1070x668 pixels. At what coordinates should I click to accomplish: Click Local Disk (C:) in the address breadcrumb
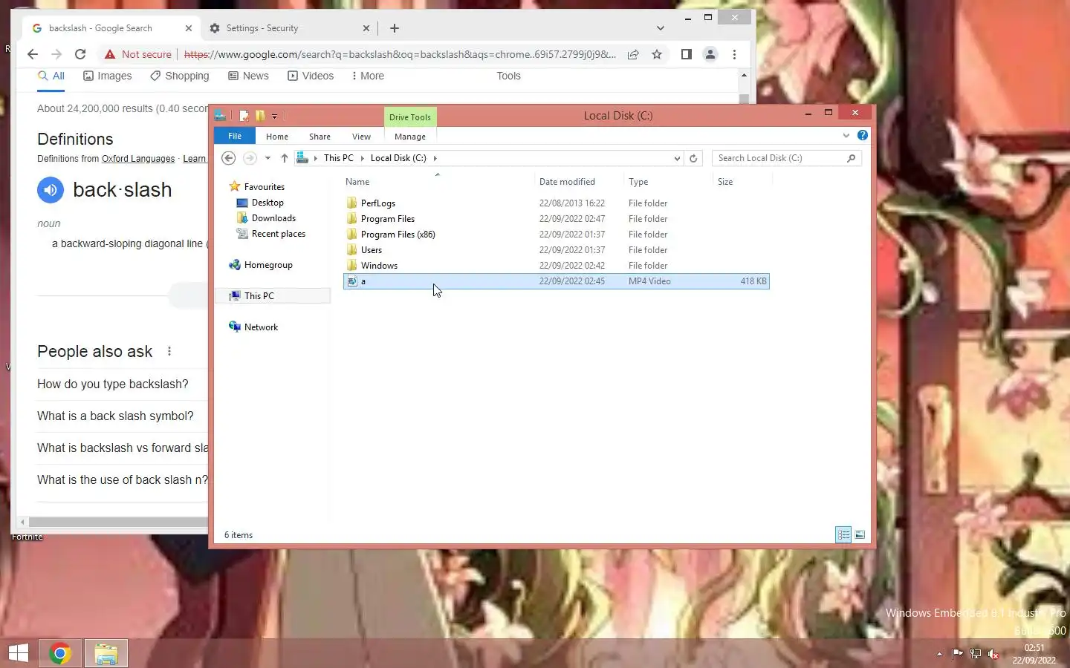coord(398,158)
